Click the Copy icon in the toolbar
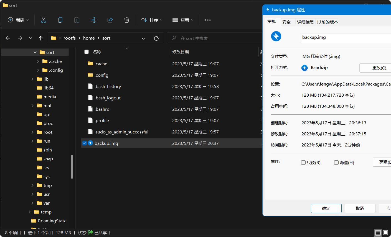 tap(60, 20)
